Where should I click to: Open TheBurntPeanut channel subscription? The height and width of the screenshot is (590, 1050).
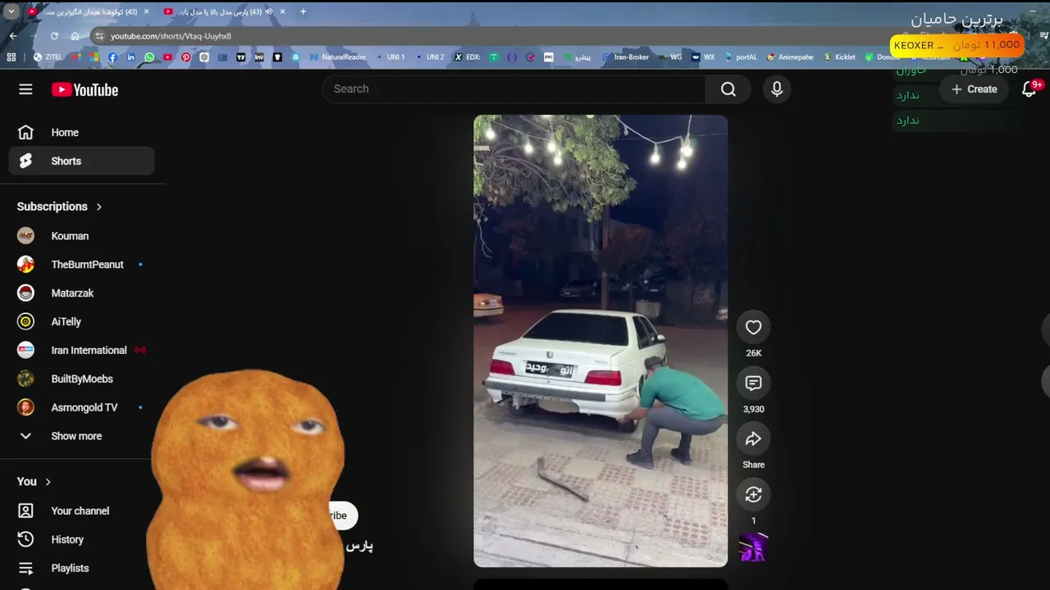click(81, 265)
